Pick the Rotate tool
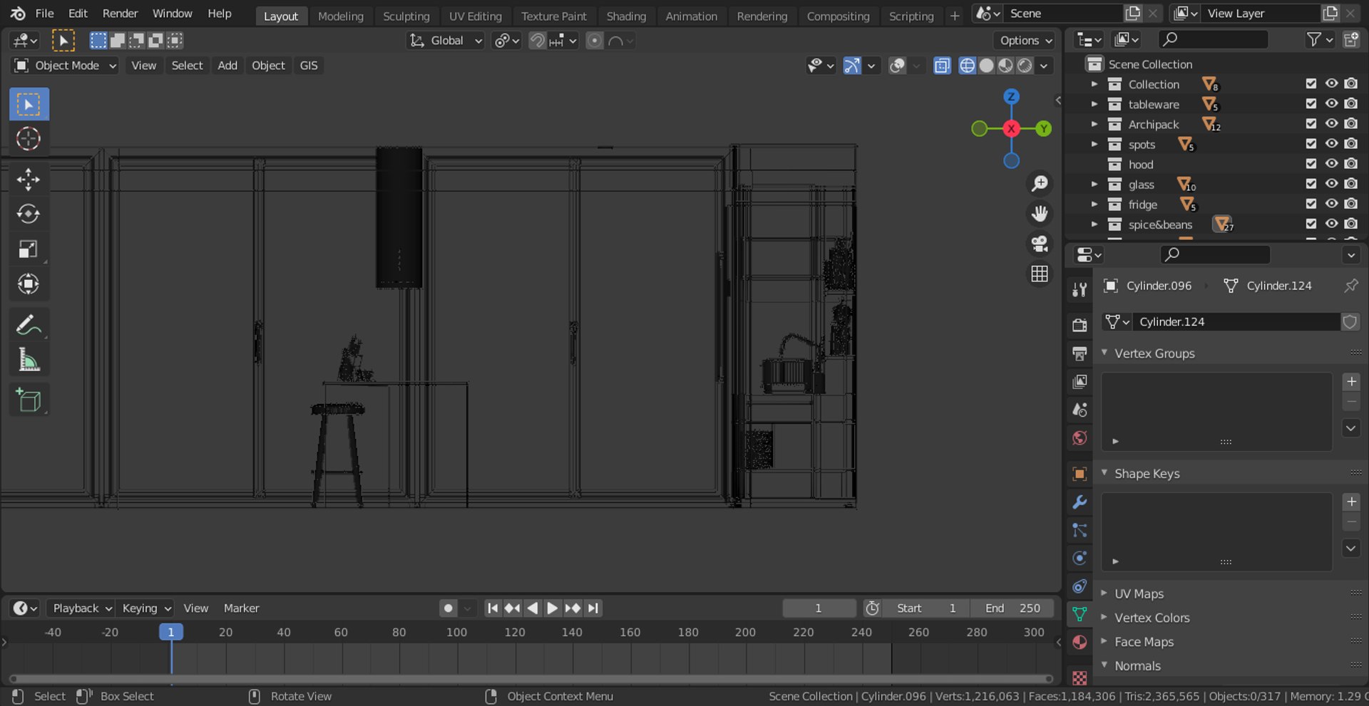The width and height of the screenshot is (1369, 706). (x=29, y=214)
